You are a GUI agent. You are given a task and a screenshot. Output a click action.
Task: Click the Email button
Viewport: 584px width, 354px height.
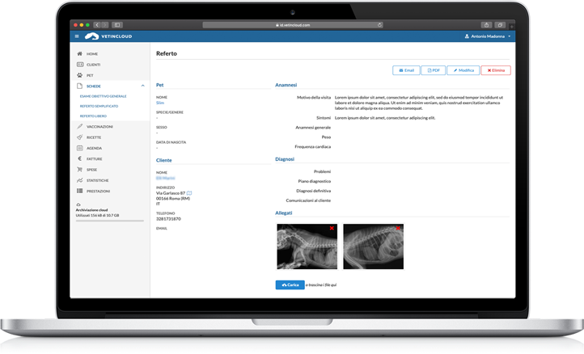(406, 70)
